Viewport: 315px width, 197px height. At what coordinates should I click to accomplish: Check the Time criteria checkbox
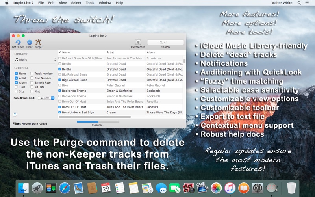16,87
